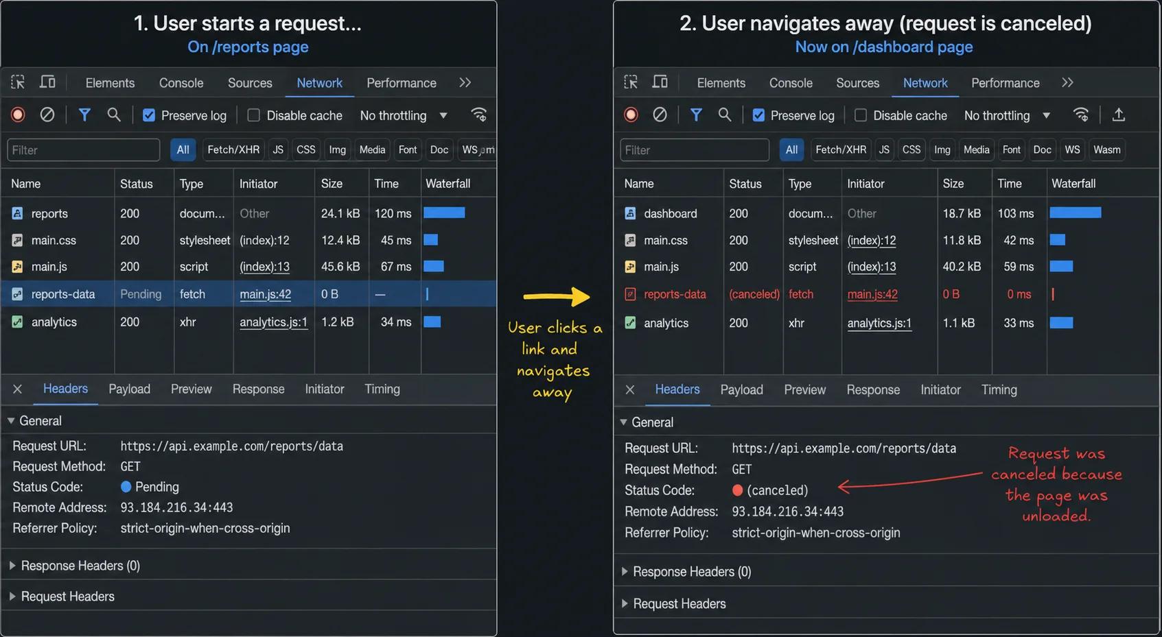Click the filter funnel icon in right panel
Image resolution: width=1162 pixels, height=637 pixels.
[696, 115]
